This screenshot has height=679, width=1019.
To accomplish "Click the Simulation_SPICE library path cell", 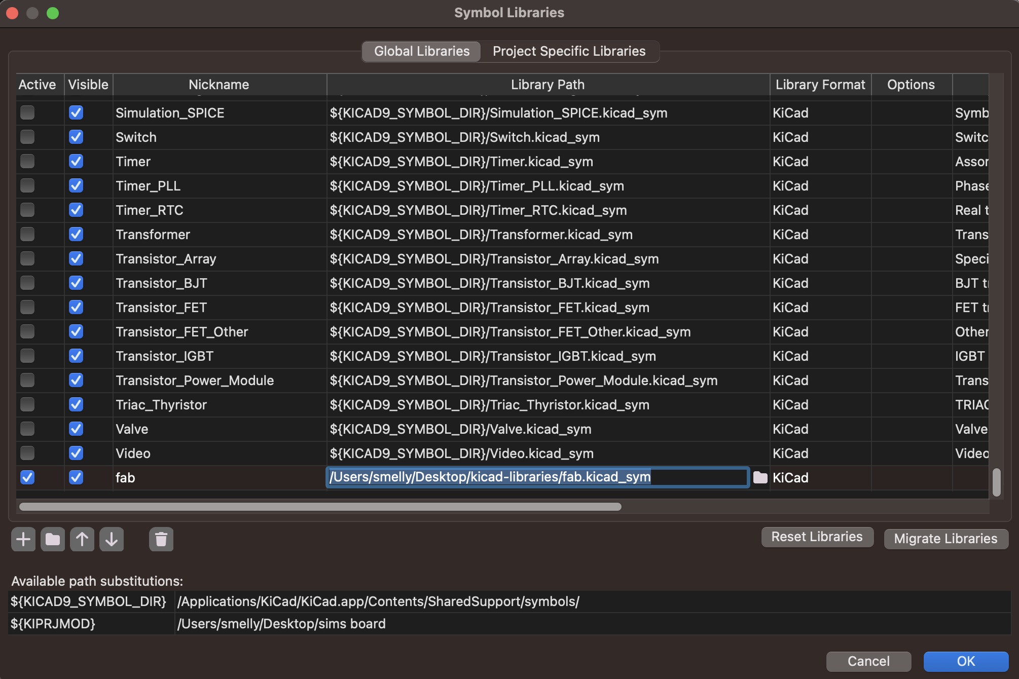I will point(548,113).
